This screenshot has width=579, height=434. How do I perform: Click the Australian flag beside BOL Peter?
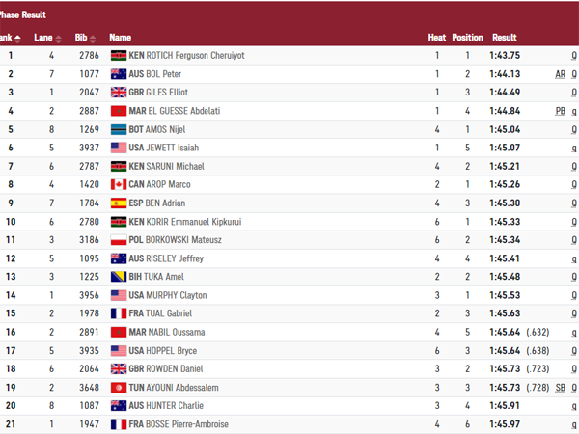pyautogui.click(x=120, y=74)
